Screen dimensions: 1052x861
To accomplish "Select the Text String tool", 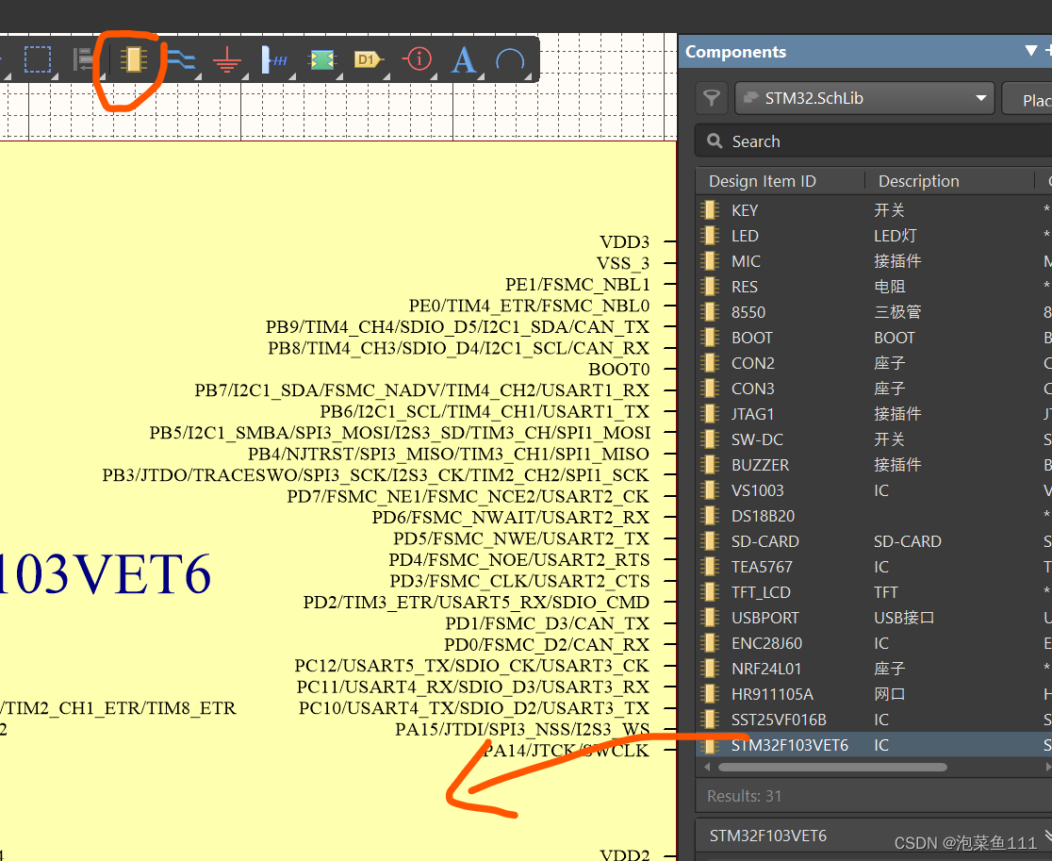I will [x=464, y=59].
